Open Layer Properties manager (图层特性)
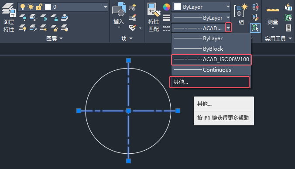Image resolution: width=295 pixels, height=169 pixels. (x=9, y=17)
